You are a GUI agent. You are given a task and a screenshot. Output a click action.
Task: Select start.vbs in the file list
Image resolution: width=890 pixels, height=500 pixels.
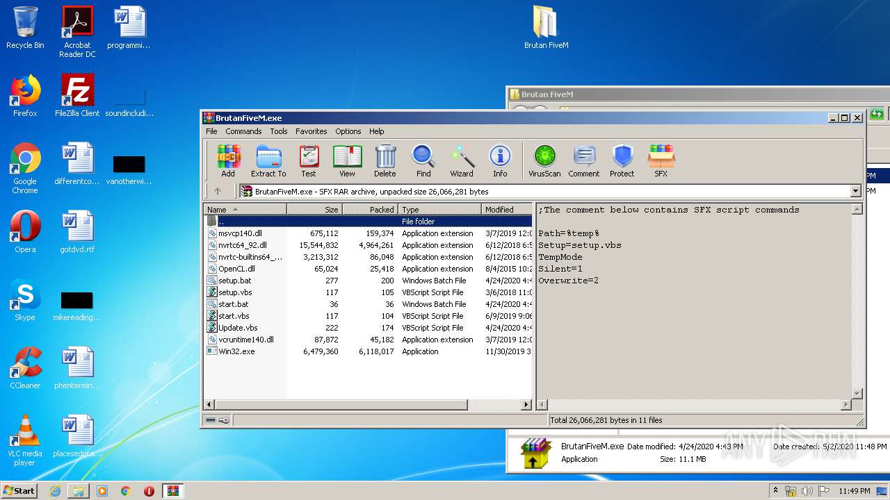click(x=369, y=316)
